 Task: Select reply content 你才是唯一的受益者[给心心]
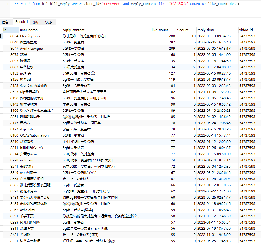pyautogui.click(x=107, y=36)
